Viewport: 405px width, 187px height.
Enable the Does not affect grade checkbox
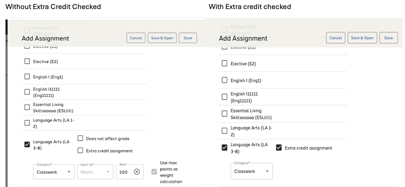(x=81, y=138)
